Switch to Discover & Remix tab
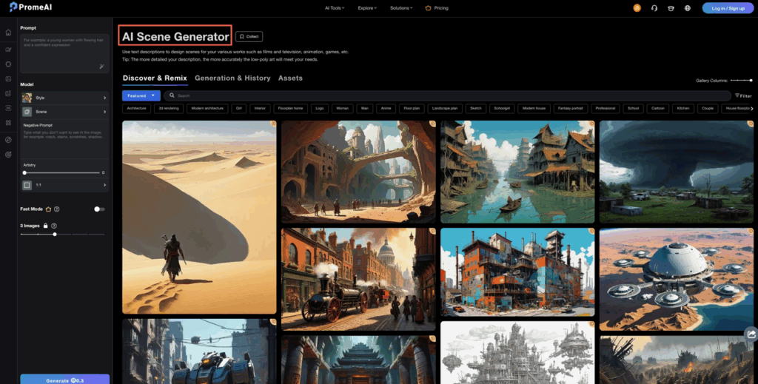Screen dimensions: 758x384 pos(155,78)
